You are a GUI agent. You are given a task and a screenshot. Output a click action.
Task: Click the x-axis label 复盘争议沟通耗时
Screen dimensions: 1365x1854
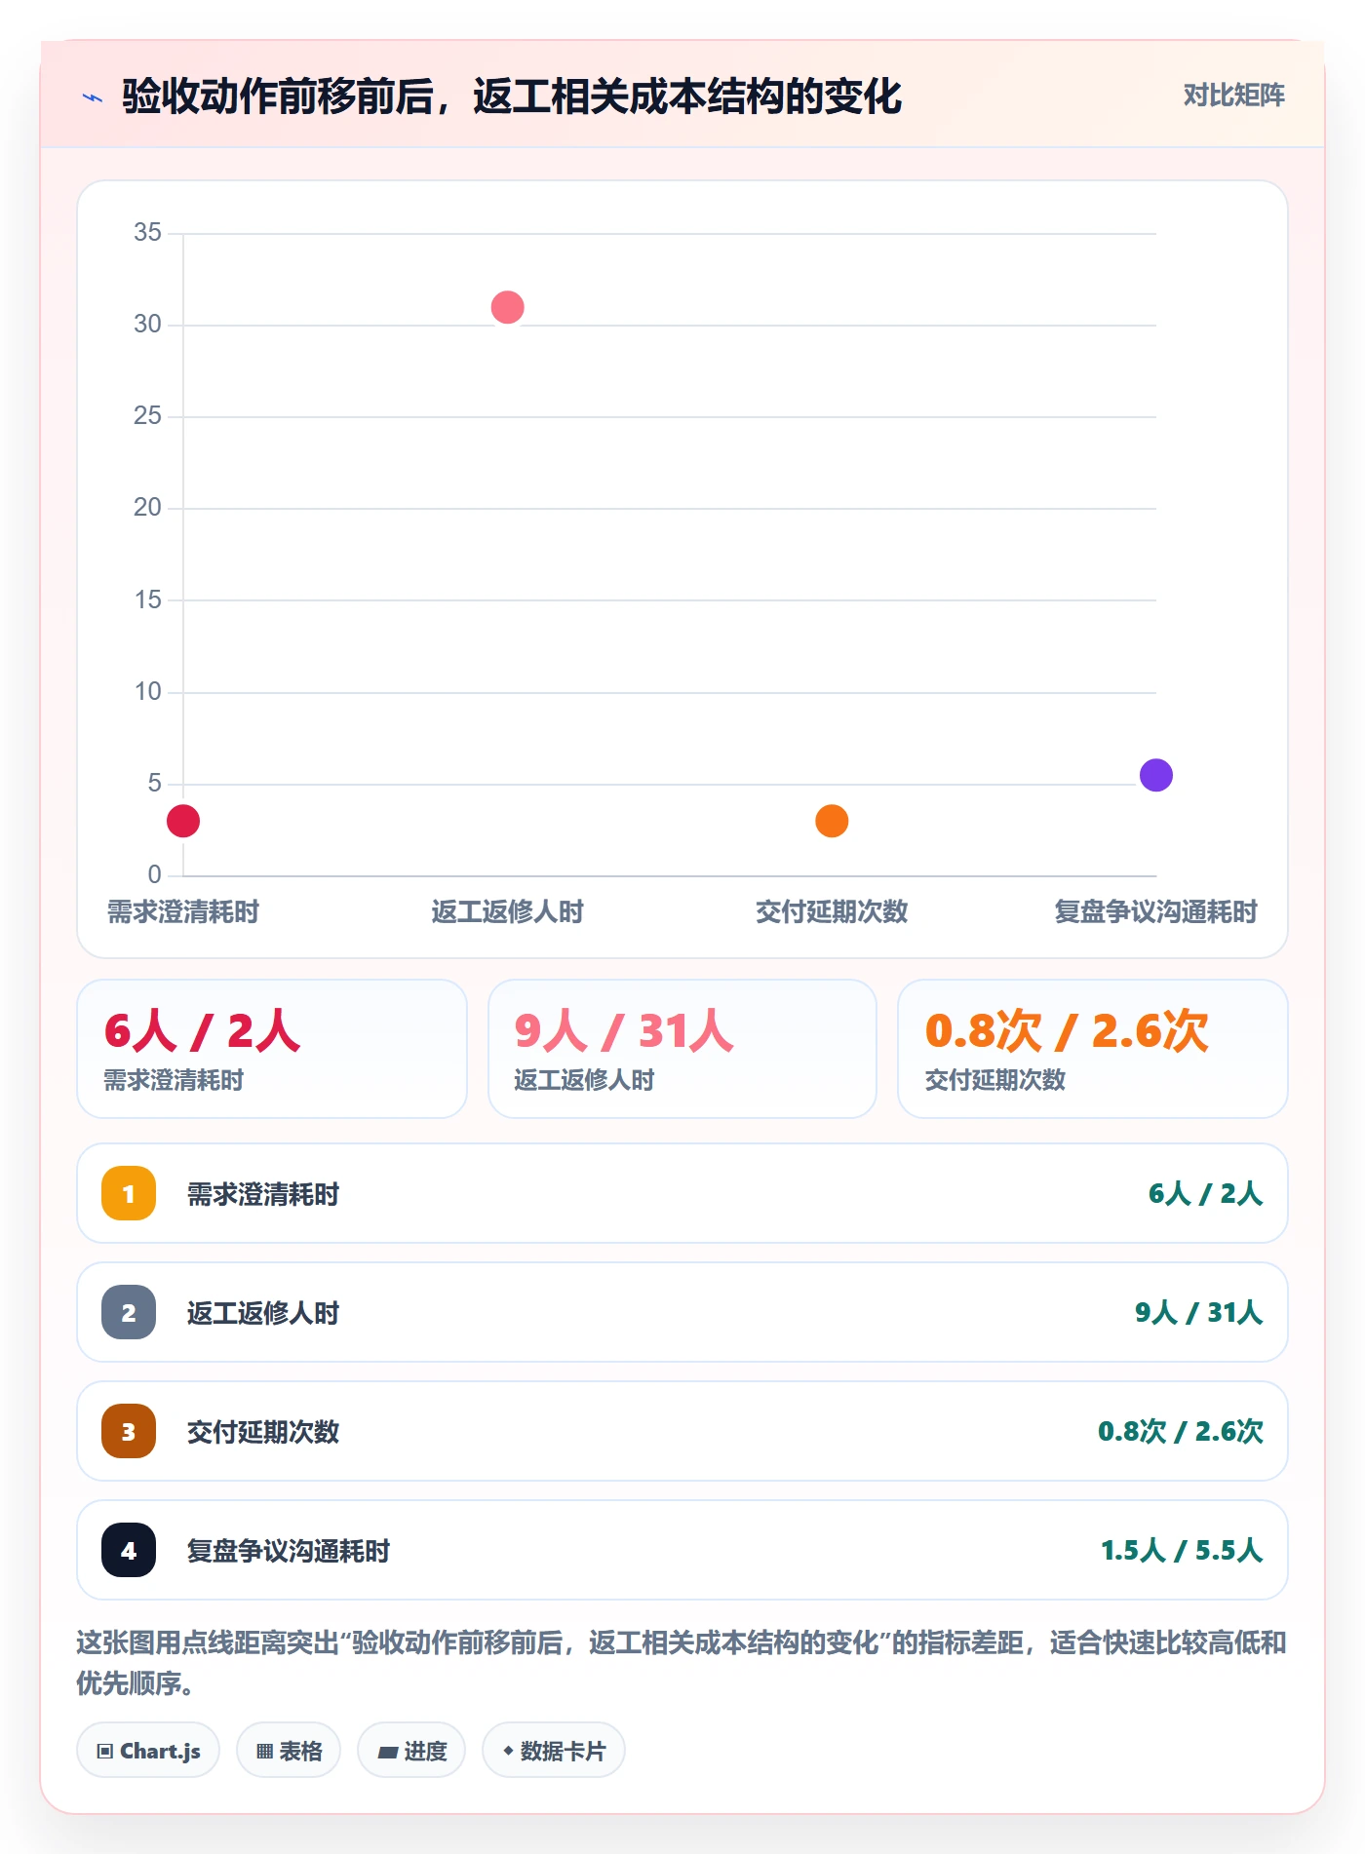1155,911
